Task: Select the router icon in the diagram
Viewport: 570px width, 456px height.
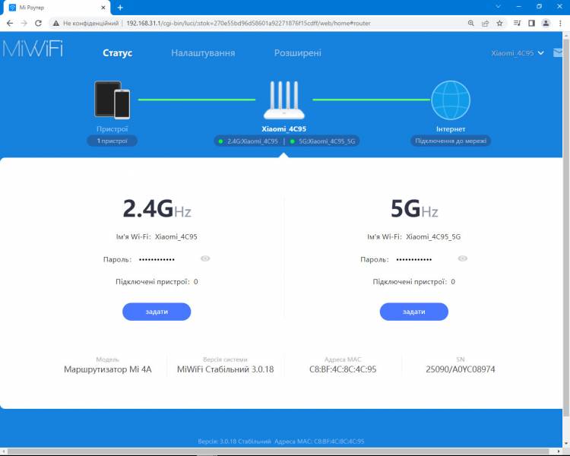Action: [x=284, y=100]
